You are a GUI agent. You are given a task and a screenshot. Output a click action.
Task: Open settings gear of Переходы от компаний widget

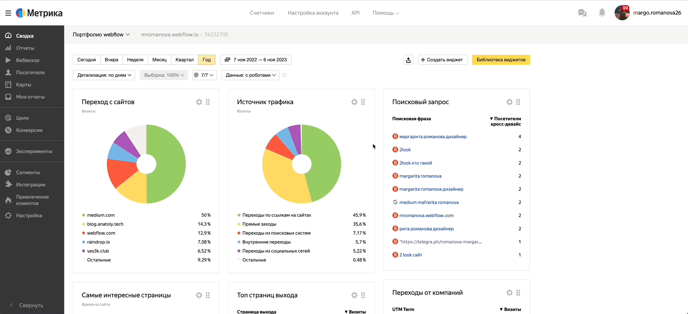[509, 293]
